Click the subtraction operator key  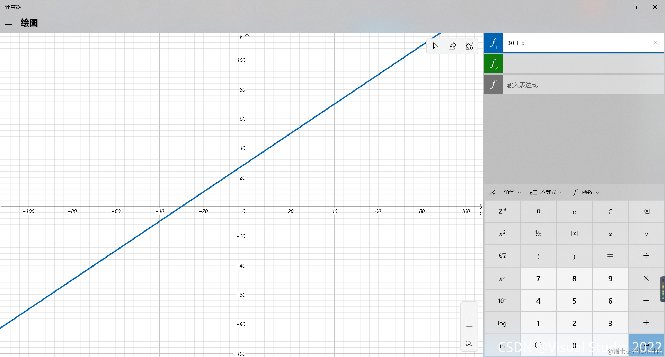[646, 301]
